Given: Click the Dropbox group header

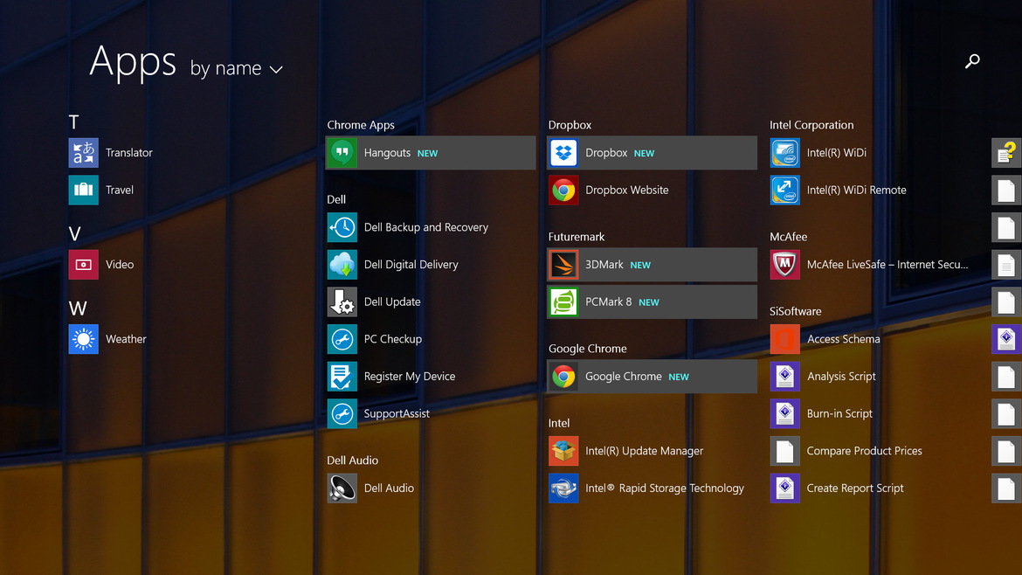Looking at the screenshot, I should (x=570, y=125).
